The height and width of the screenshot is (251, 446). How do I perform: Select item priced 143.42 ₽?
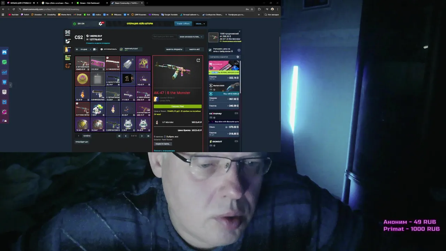click(x=143, y=79)
